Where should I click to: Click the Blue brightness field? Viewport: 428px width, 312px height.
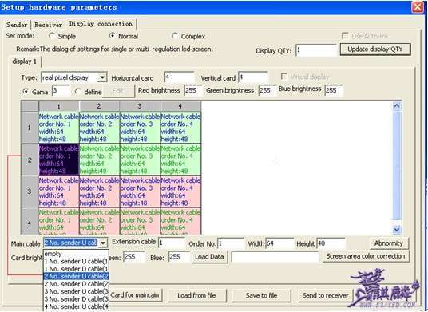point(334,90)
